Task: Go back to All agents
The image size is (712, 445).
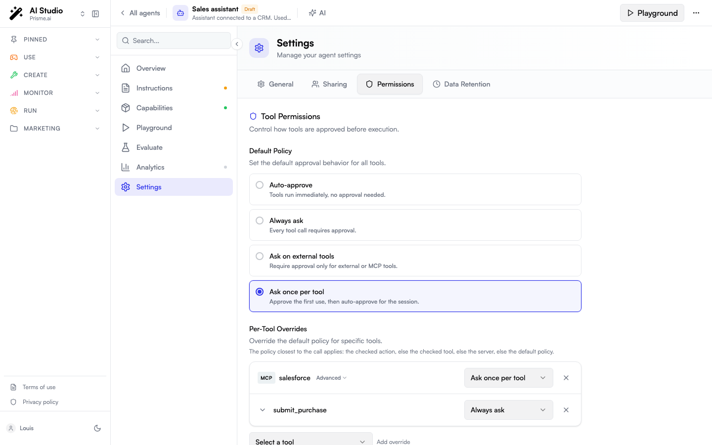Action: (x=140, y=13)
